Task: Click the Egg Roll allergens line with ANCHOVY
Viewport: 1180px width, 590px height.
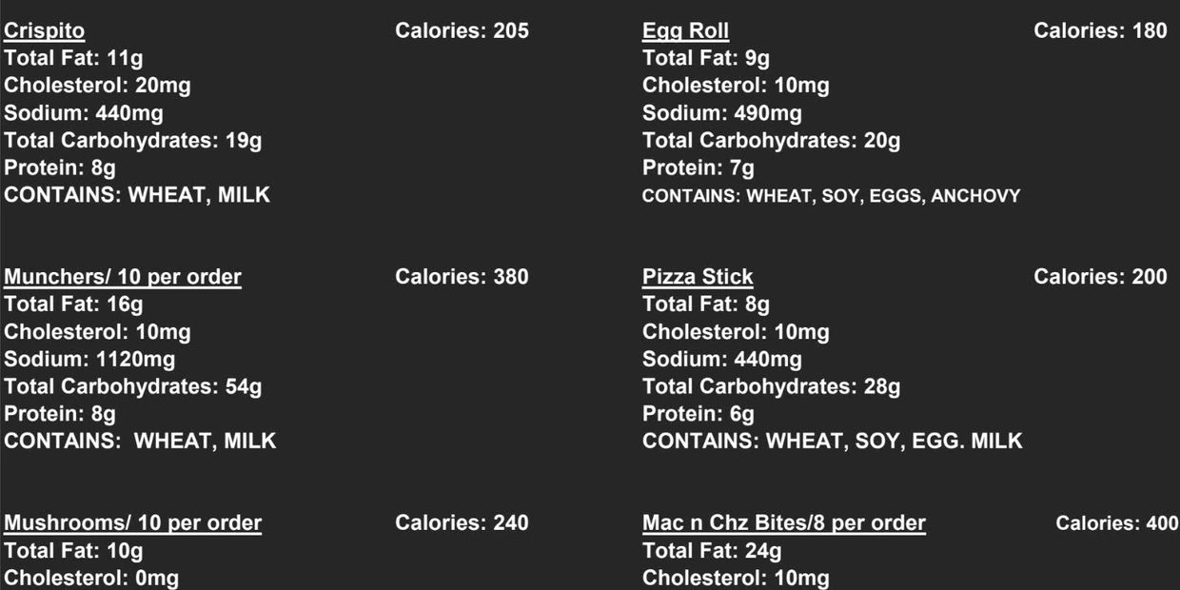Action: click(x=831, y=196)
